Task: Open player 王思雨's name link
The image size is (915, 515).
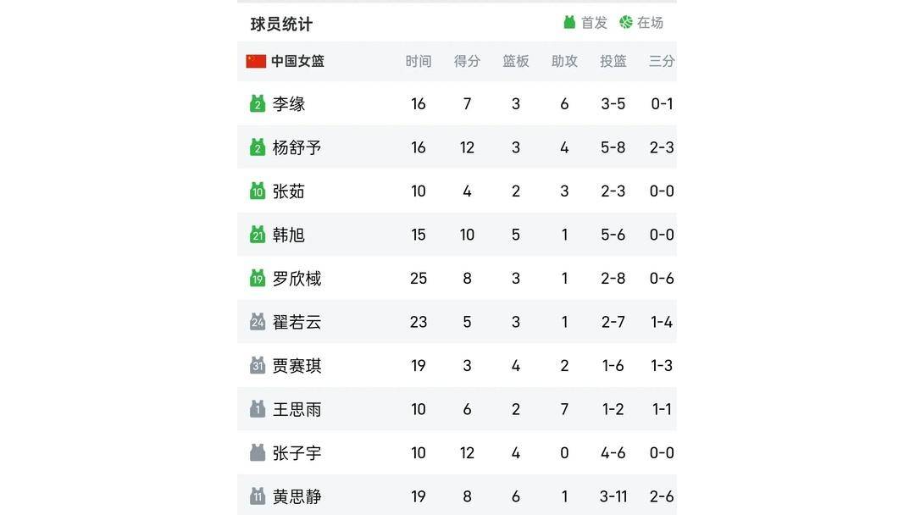Action: pos(297,409)
